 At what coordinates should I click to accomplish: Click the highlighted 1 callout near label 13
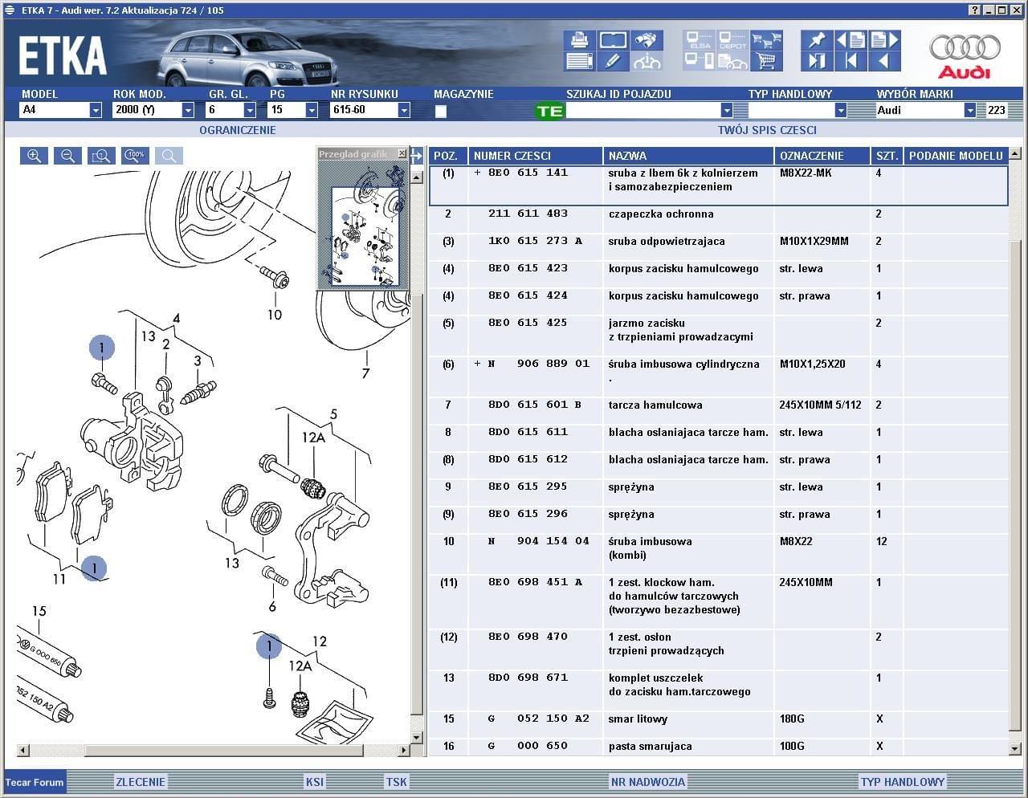click(x=102, y=348)
